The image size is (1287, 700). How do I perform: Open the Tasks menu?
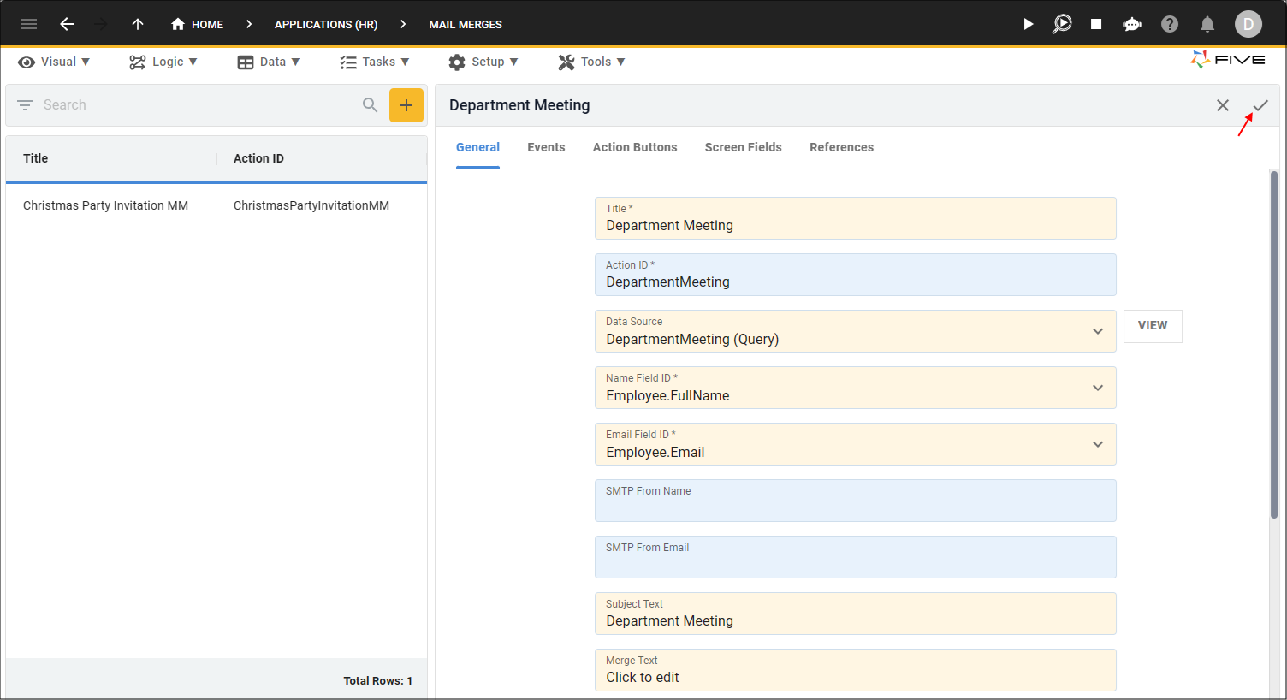pyautogui.click(x=375, y=62)
